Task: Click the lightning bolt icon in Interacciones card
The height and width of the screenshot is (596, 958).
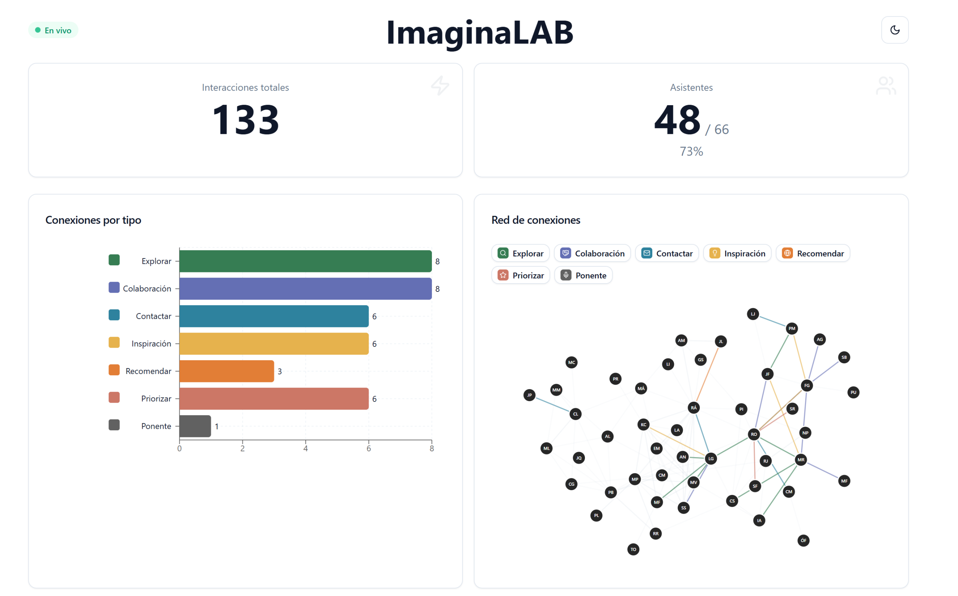Action: [440, 86]
